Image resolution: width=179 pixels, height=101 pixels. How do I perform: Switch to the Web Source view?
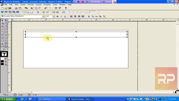[x=6, y=12]
